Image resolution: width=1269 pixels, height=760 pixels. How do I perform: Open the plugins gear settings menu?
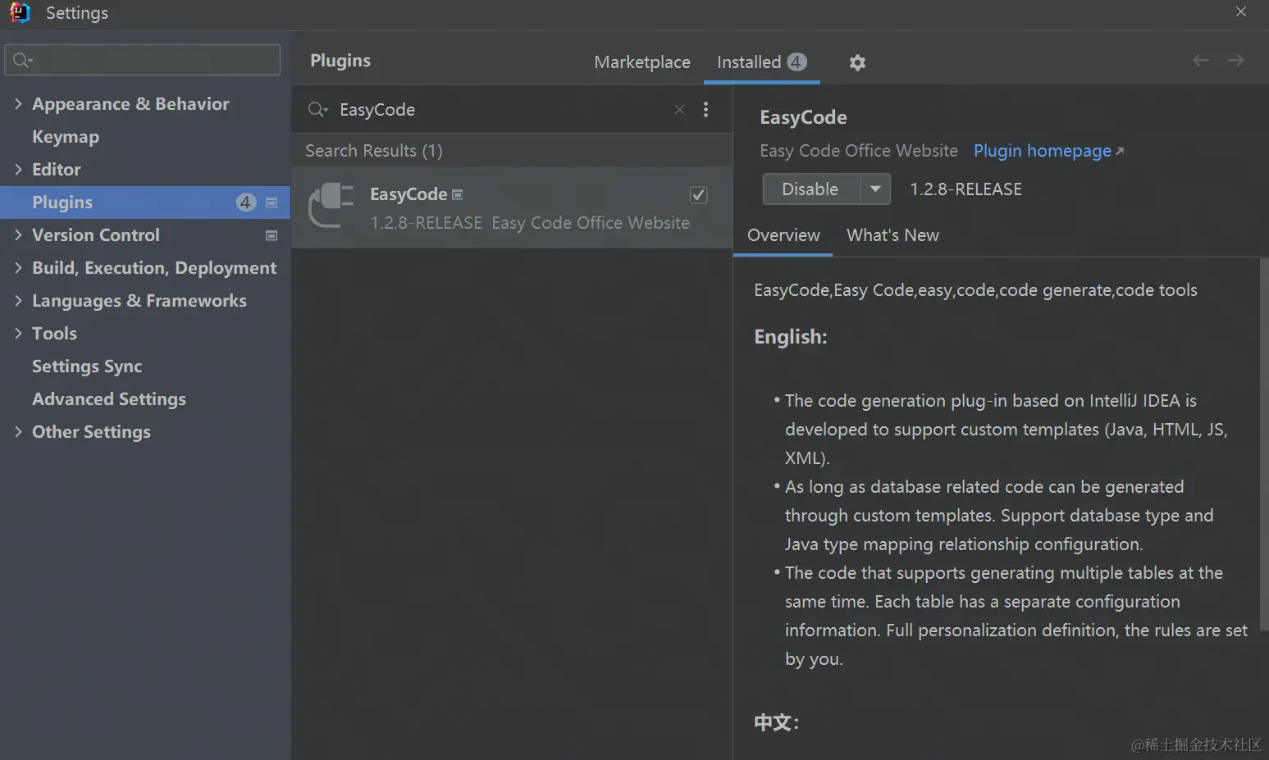(857, 62)
